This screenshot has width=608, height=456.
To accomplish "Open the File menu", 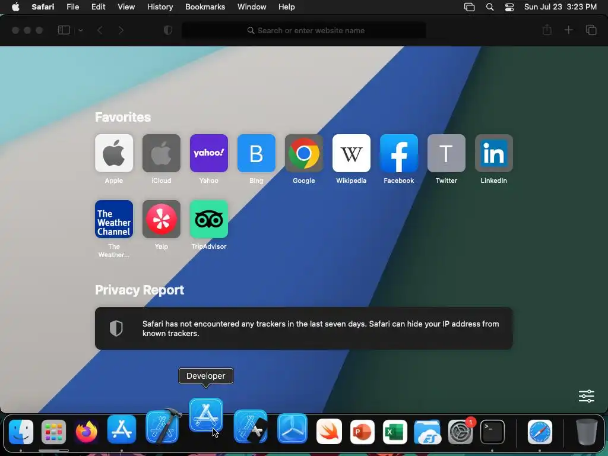I will 72,7.
